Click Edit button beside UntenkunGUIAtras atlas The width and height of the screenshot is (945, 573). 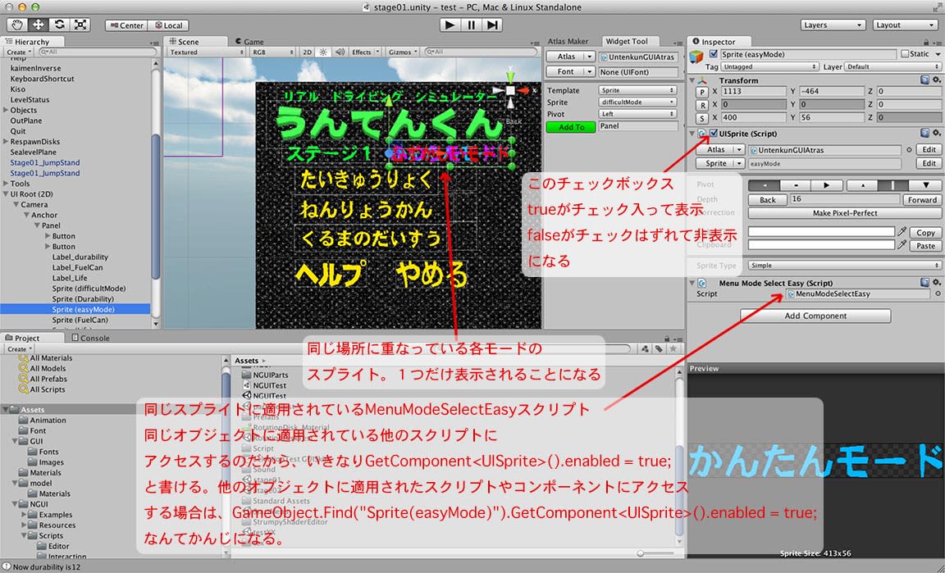[929, 149]
